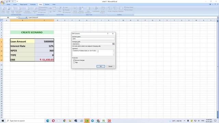Select the EMI result cell ₹-51,430.63
This screenshot has height=123, width=219.
[44, 60]
